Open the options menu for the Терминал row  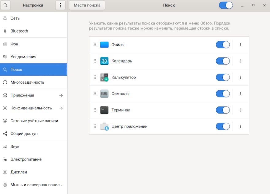click(241, 110)
